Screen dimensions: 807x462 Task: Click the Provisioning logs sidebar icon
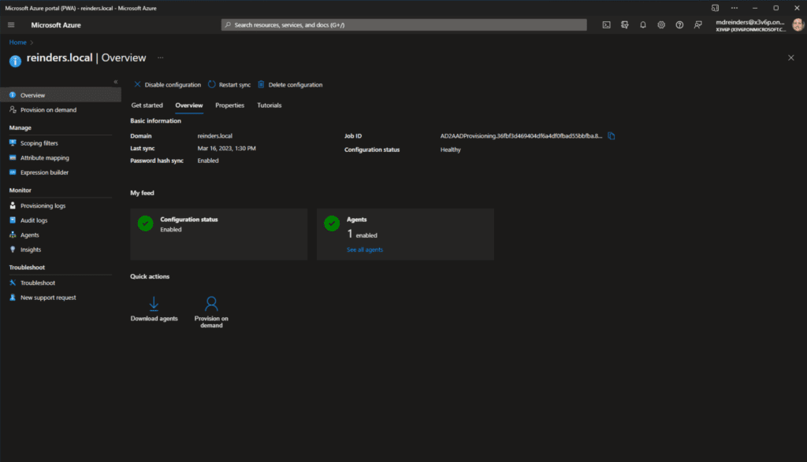[13, 205]
